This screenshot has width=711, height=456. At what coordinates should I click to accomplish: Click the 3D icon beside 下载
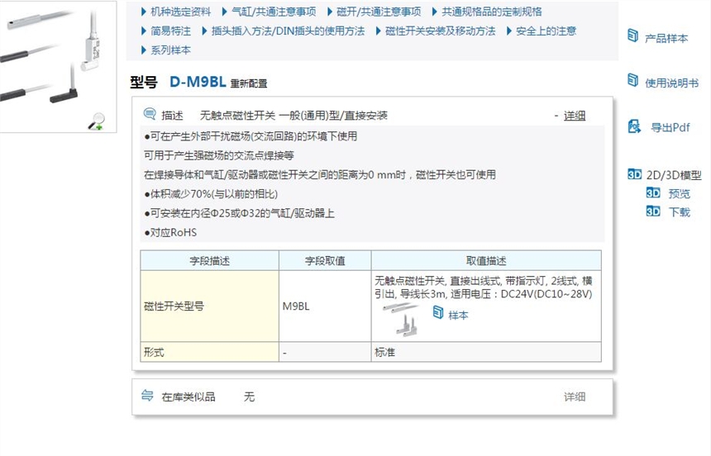[x=653, y=211]
